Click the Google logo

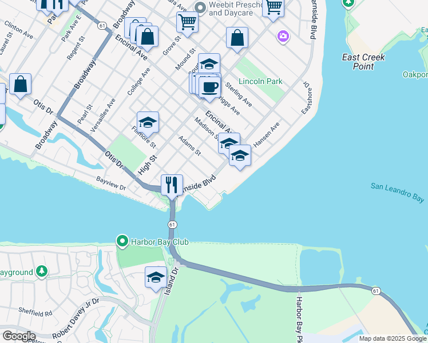pos(19,337)
